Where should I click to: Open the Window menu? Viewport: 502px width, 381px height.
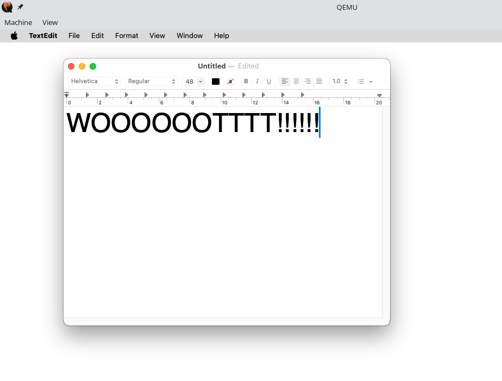(x=190, y=36)
